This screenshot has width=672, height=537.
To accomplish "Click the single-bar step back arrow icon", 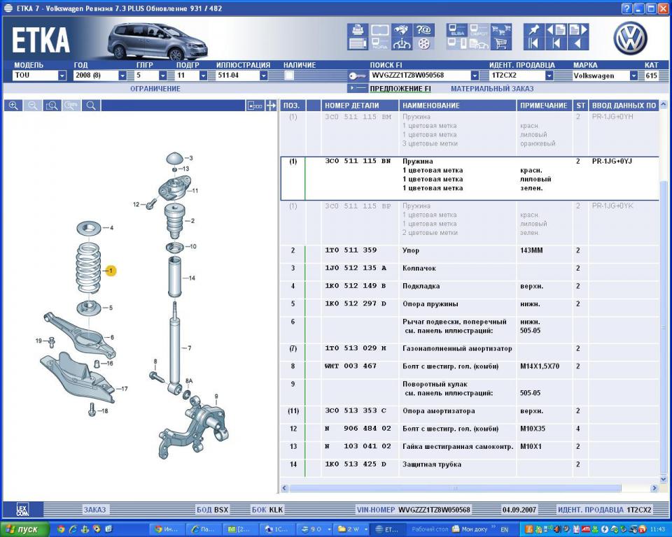I will (556, 43).
